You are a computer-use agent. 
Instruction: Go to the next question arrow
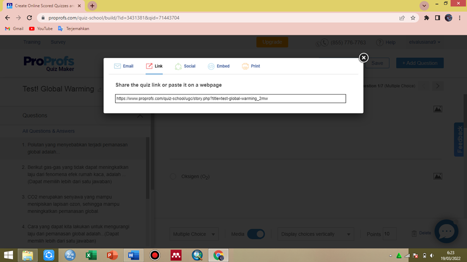click(438, 86)
